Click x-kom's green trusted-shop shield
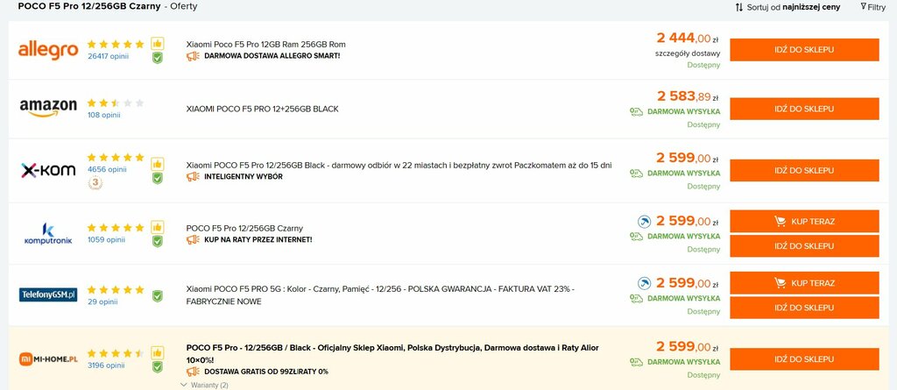This screenshot has height=390, width=897. click(x=158, y=178)
